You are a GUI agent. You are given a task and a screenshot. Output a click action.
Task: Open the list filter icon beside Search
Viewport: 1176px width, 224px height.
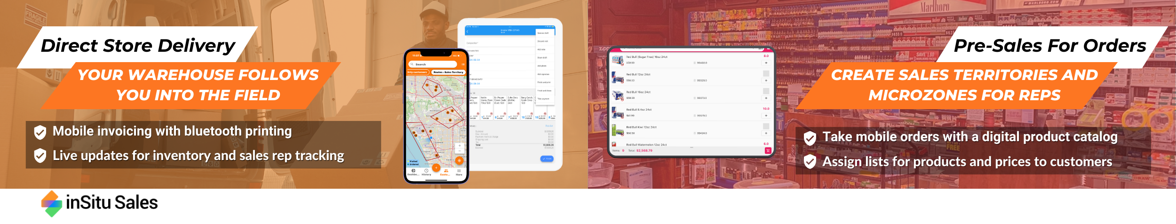[x=463, y=64]
